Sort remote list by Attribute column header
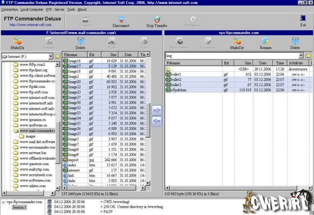 [298, 63]
